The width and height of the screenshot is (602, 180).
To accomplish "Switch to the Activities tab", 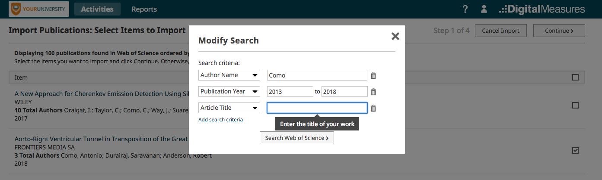I will point(97,9).
